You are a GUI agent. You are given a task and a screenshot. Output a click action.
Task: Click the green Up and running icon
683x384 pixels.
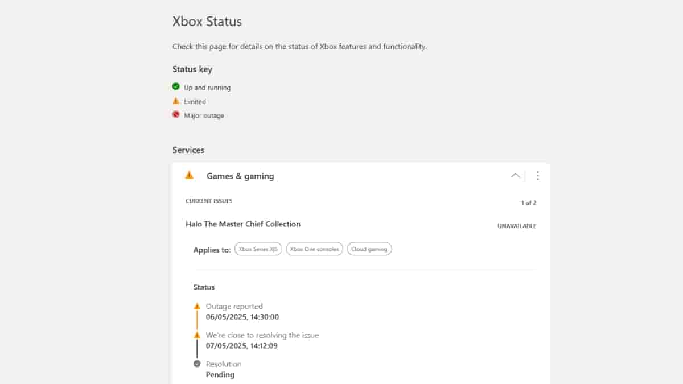(176, 87)
